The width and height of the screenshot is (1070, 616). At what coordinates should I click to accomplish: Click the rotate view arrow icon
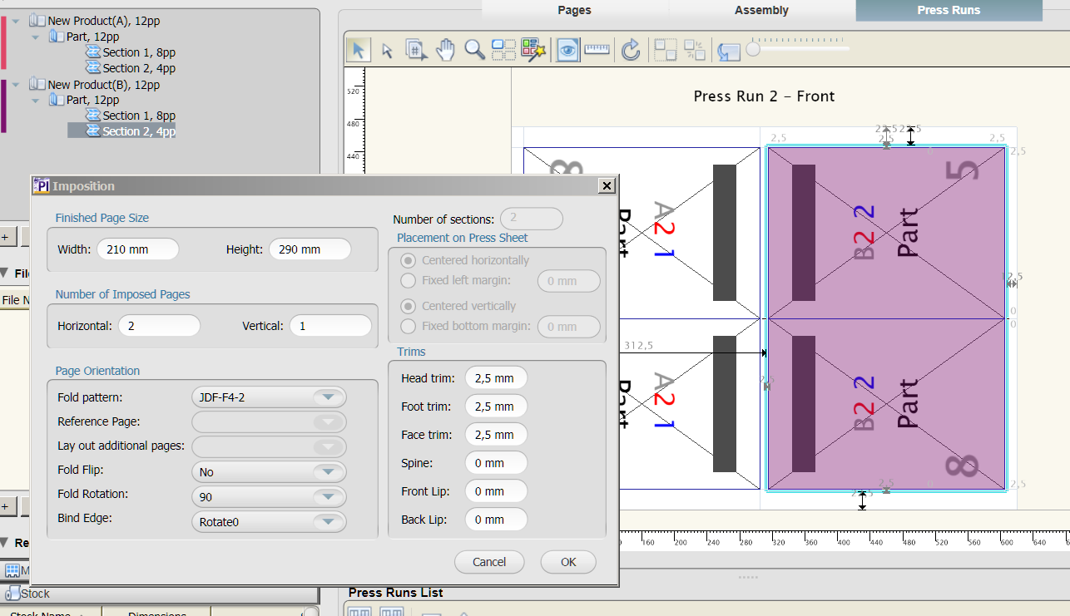pyautogui.click(x=631, y=50)
